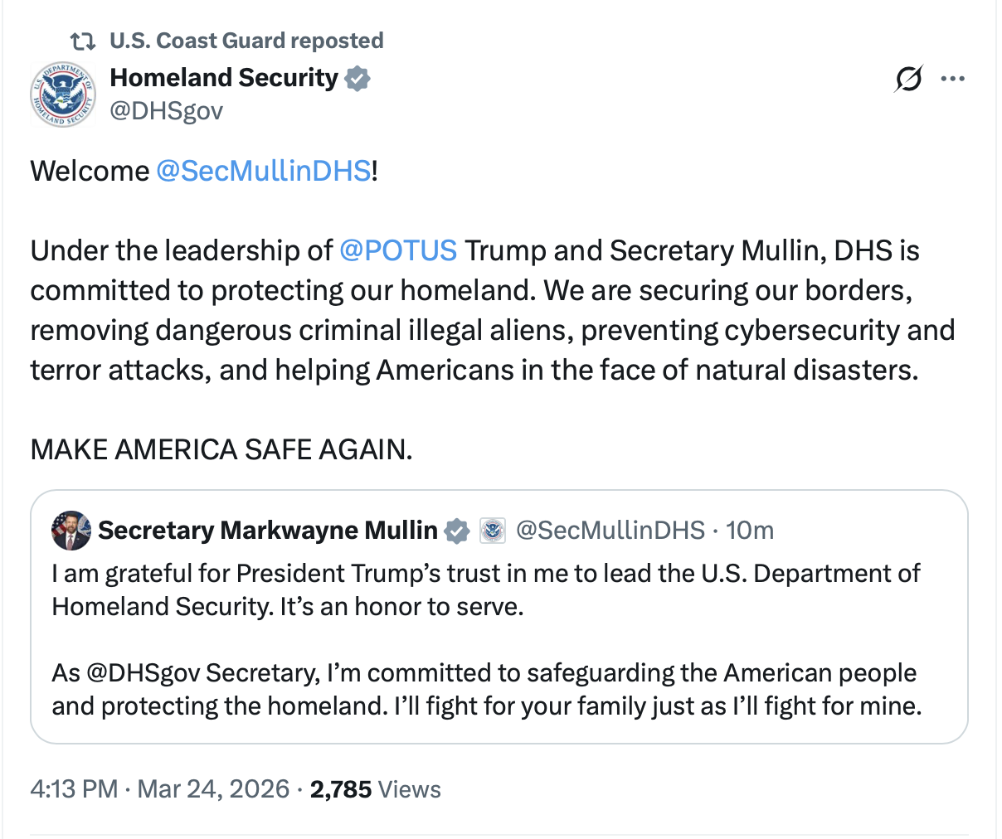Click the Grok slashed-circle icon
This screenshot has width=1002, height=839.
pyautogui.click(x=908, y=80)
